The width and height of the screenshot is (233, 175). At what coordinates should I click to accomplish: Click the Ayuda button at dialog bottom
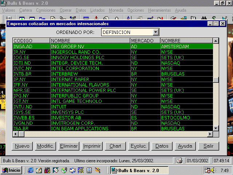[185, 146]
